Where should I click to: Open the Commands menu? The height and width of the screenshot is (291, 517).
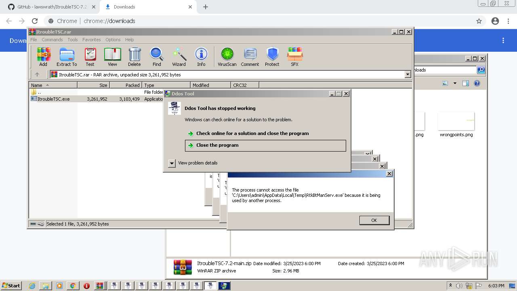(52, 40)
